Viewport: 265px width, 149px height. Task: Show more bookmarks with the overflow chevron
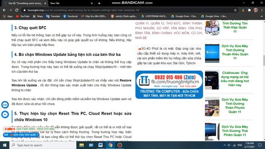[x=262, y=17]
